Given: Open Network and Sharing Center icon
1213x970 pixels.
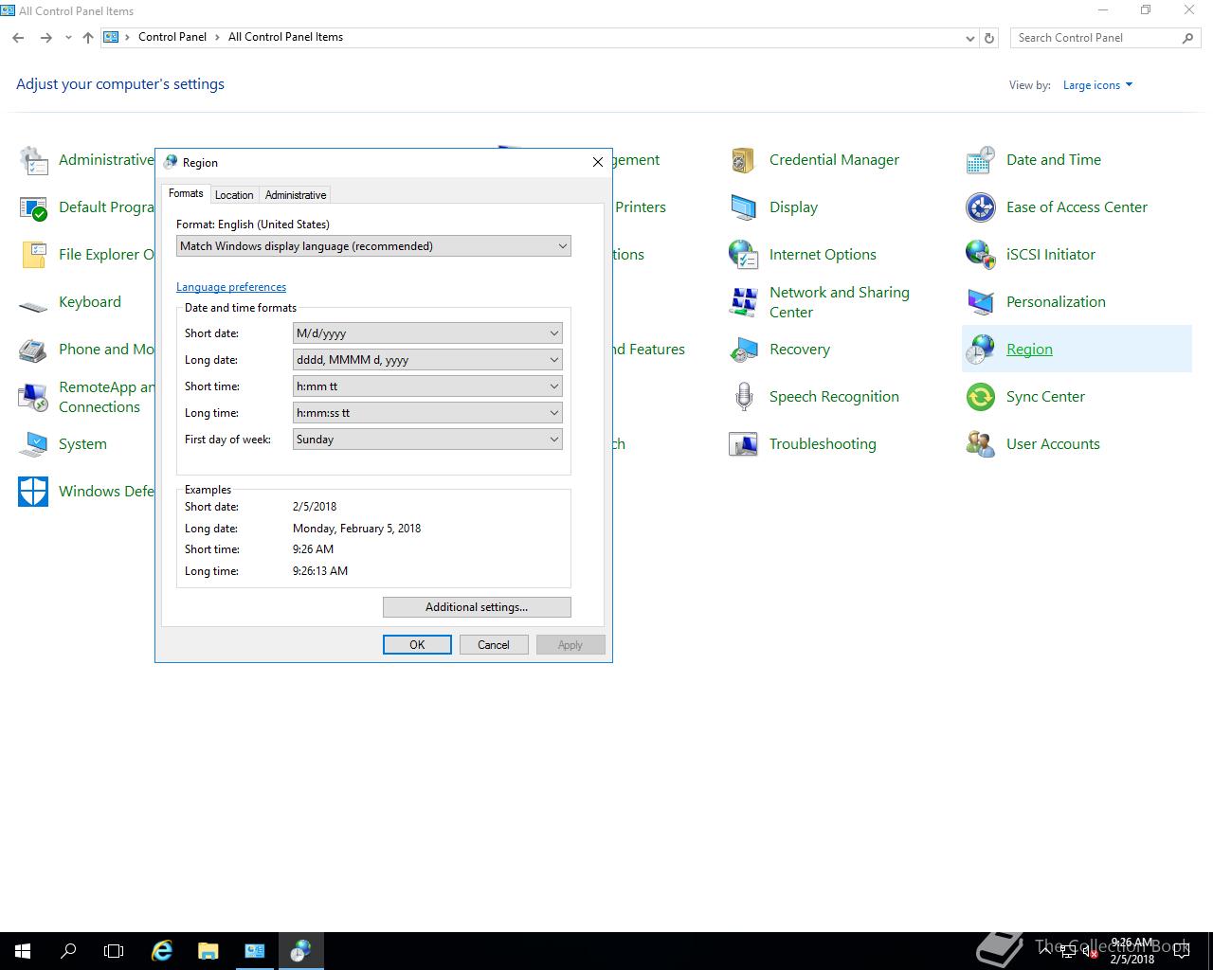Looking at the screenshot, I should pos(744,302).
